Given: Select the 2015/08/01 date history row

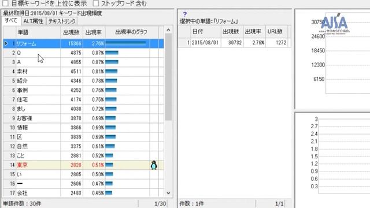Looking at the screenshot, I should (x=234, y=43).
